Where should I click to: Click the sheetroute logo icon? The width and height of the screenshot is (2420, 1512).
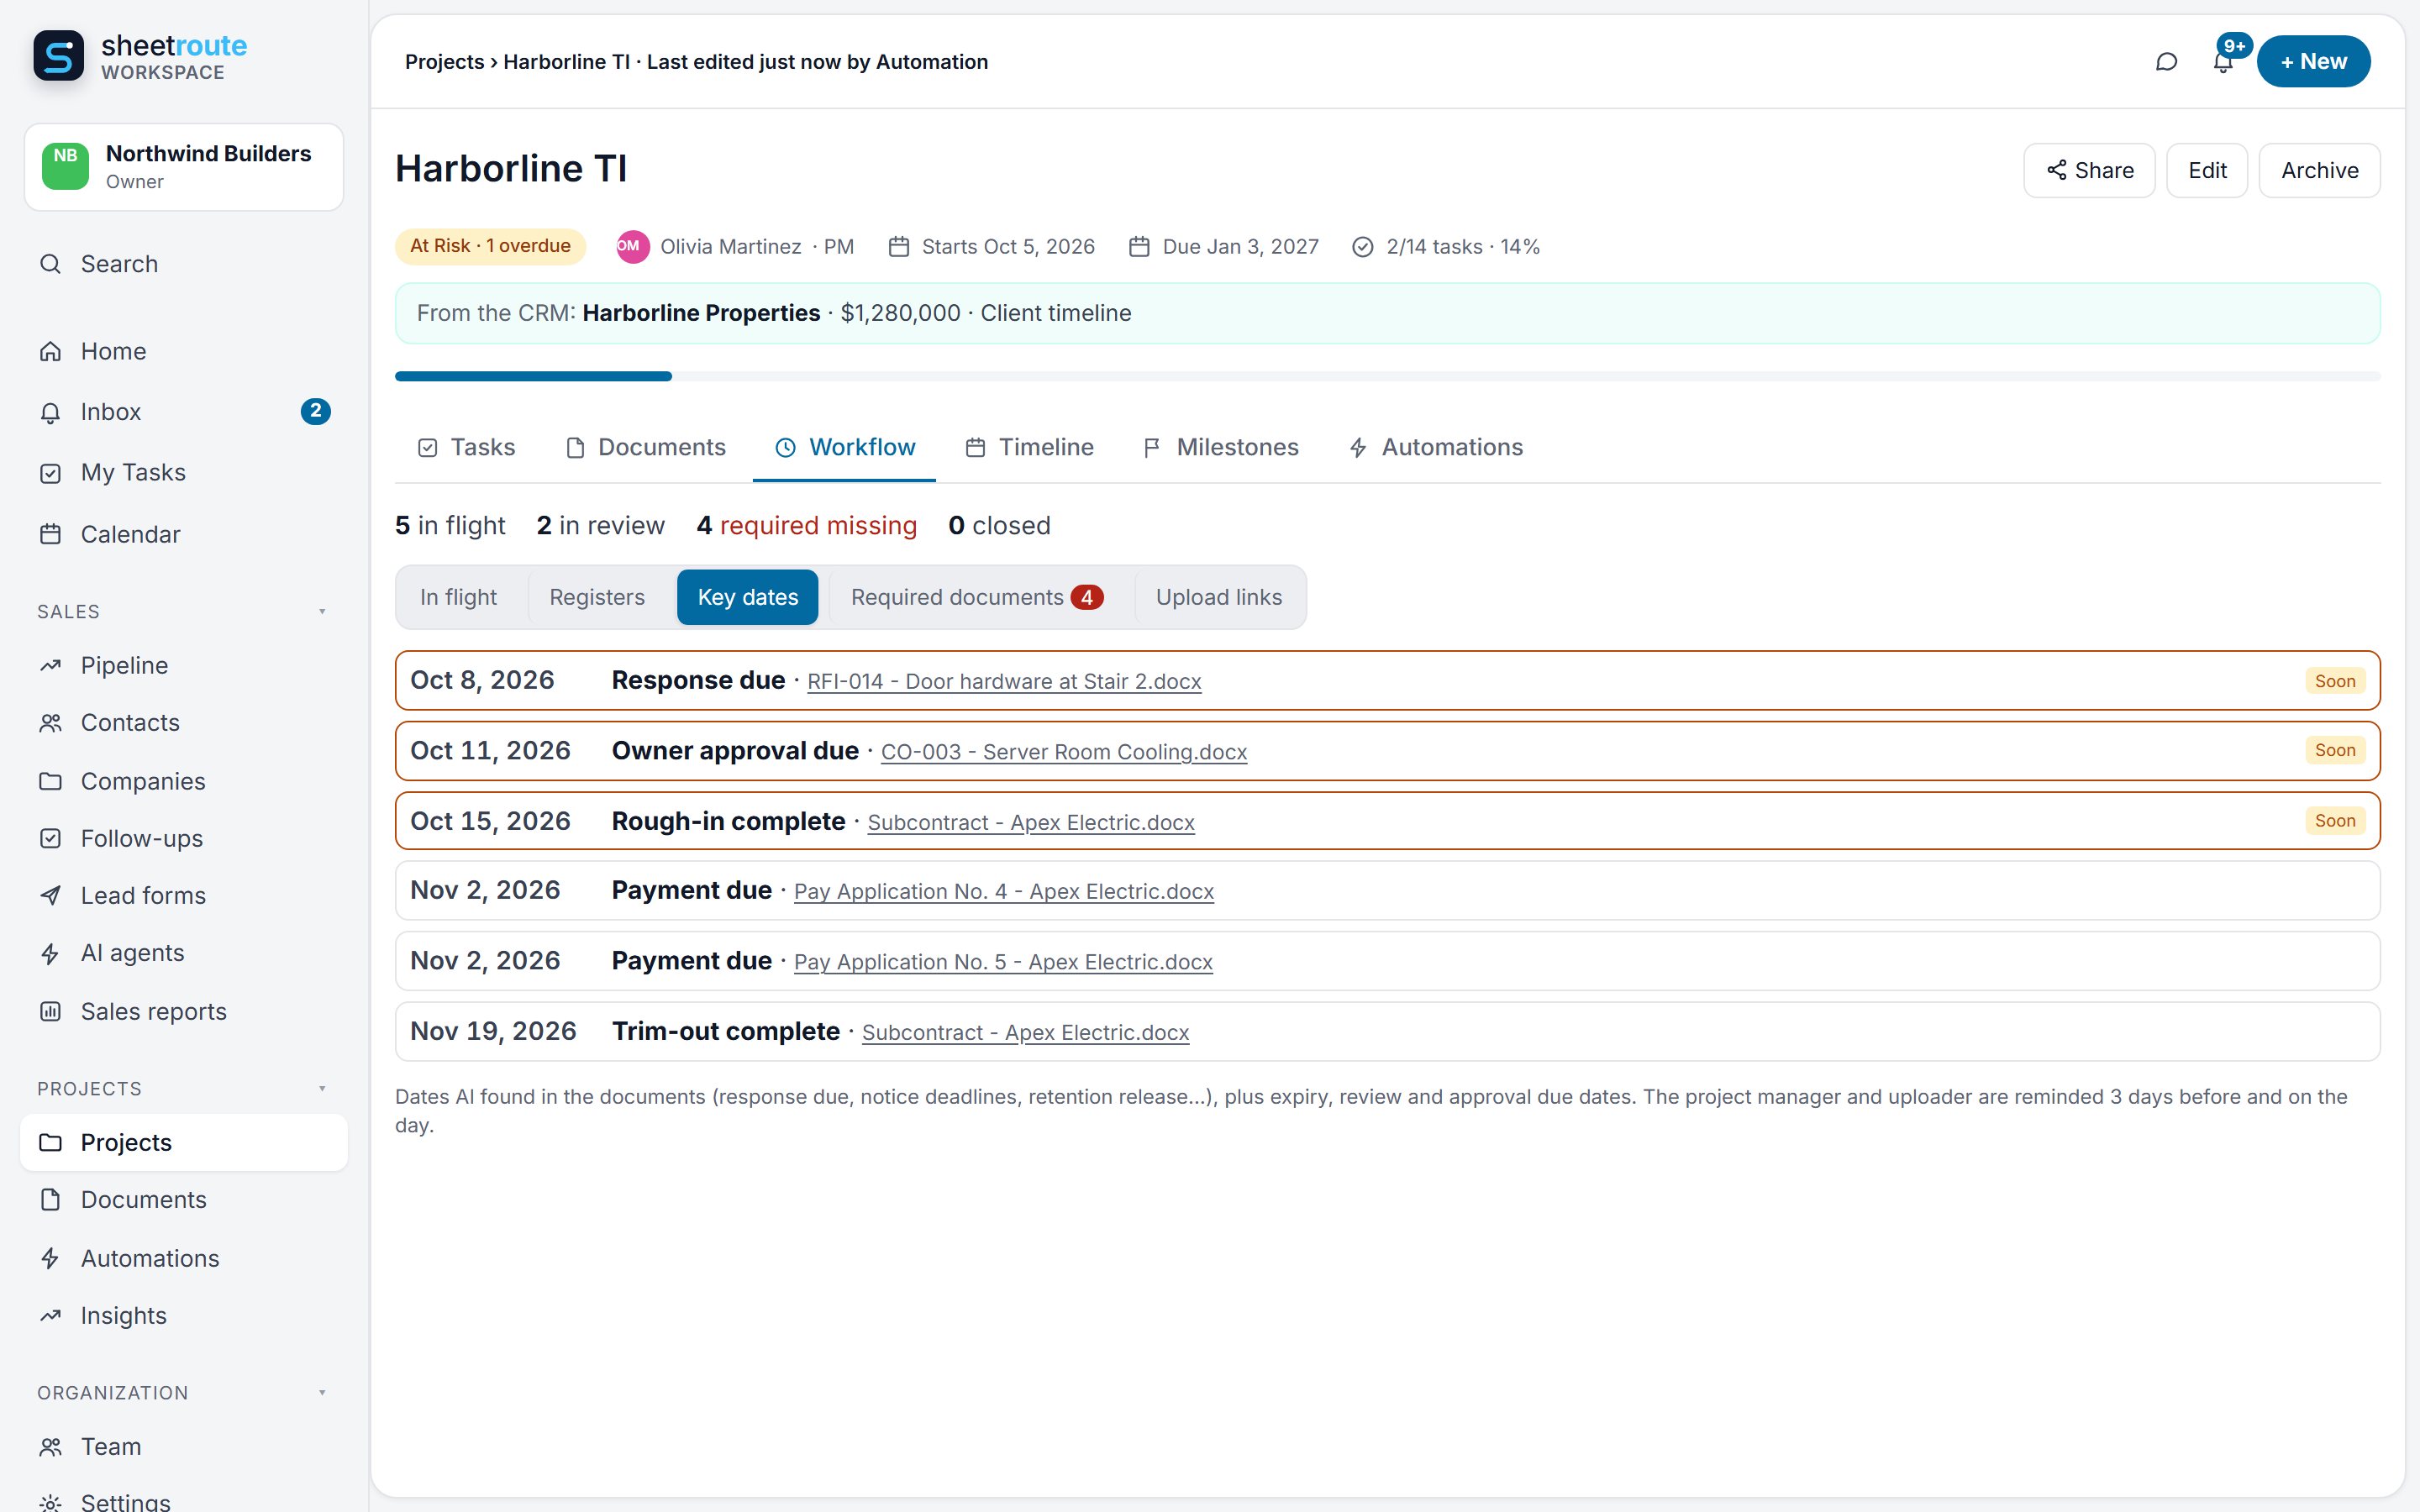(x=59, y=56)
